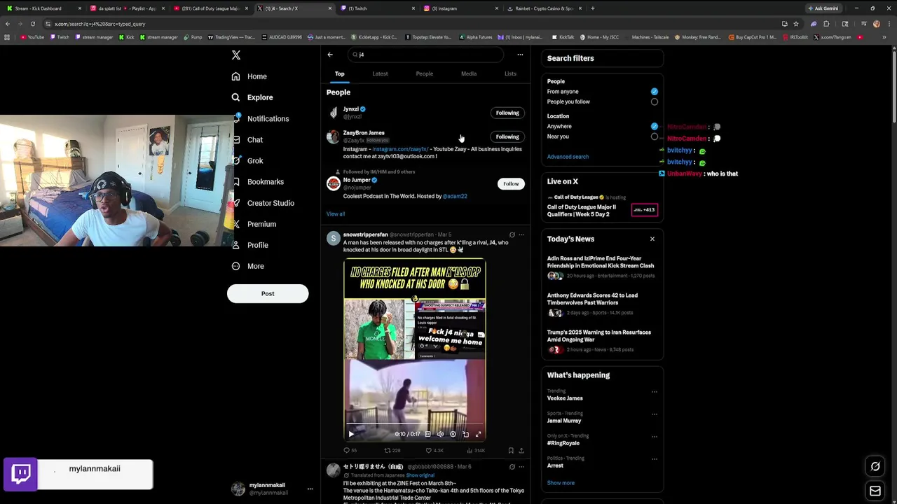This screenshot has width=897, height=504.
Task: Open more options on snowstrippersfan post
Action: 521,235
